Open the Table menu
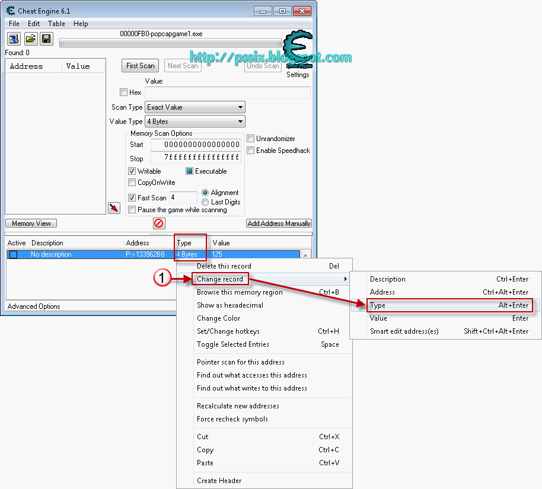542x489 pixels. click(56, 24)
